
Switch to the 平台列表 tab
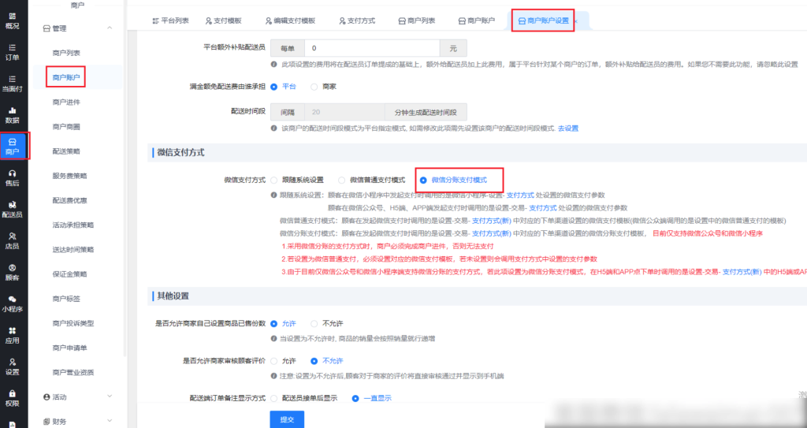click(x=169, y=20)
